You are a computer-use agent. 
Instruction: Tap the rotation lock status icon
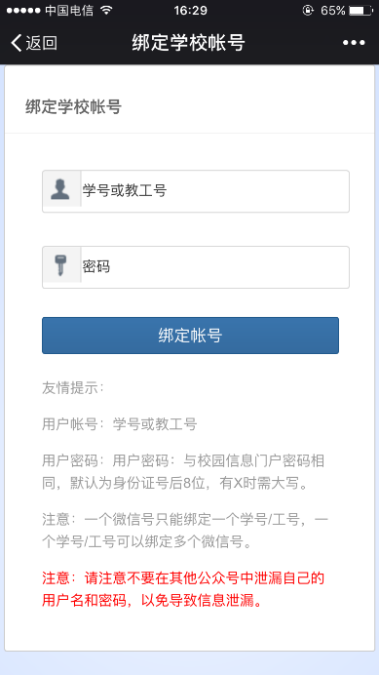tap(308, 11)
